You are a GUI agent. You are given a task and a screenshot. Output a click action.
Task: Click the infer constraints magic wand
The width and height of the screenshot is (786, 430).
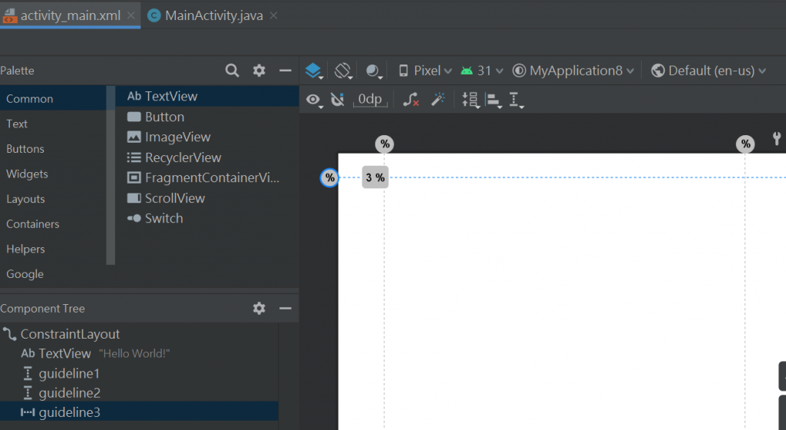tap(438, 99)
